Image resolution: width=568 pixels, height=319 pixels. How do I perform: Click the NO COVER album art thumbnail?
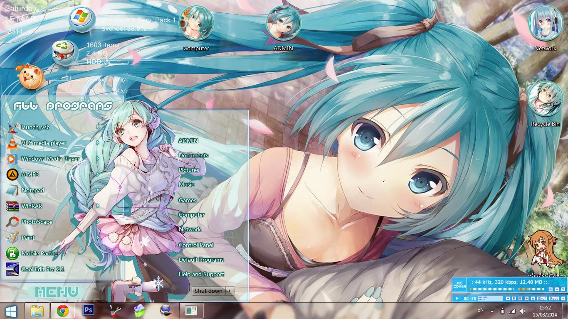460,285
